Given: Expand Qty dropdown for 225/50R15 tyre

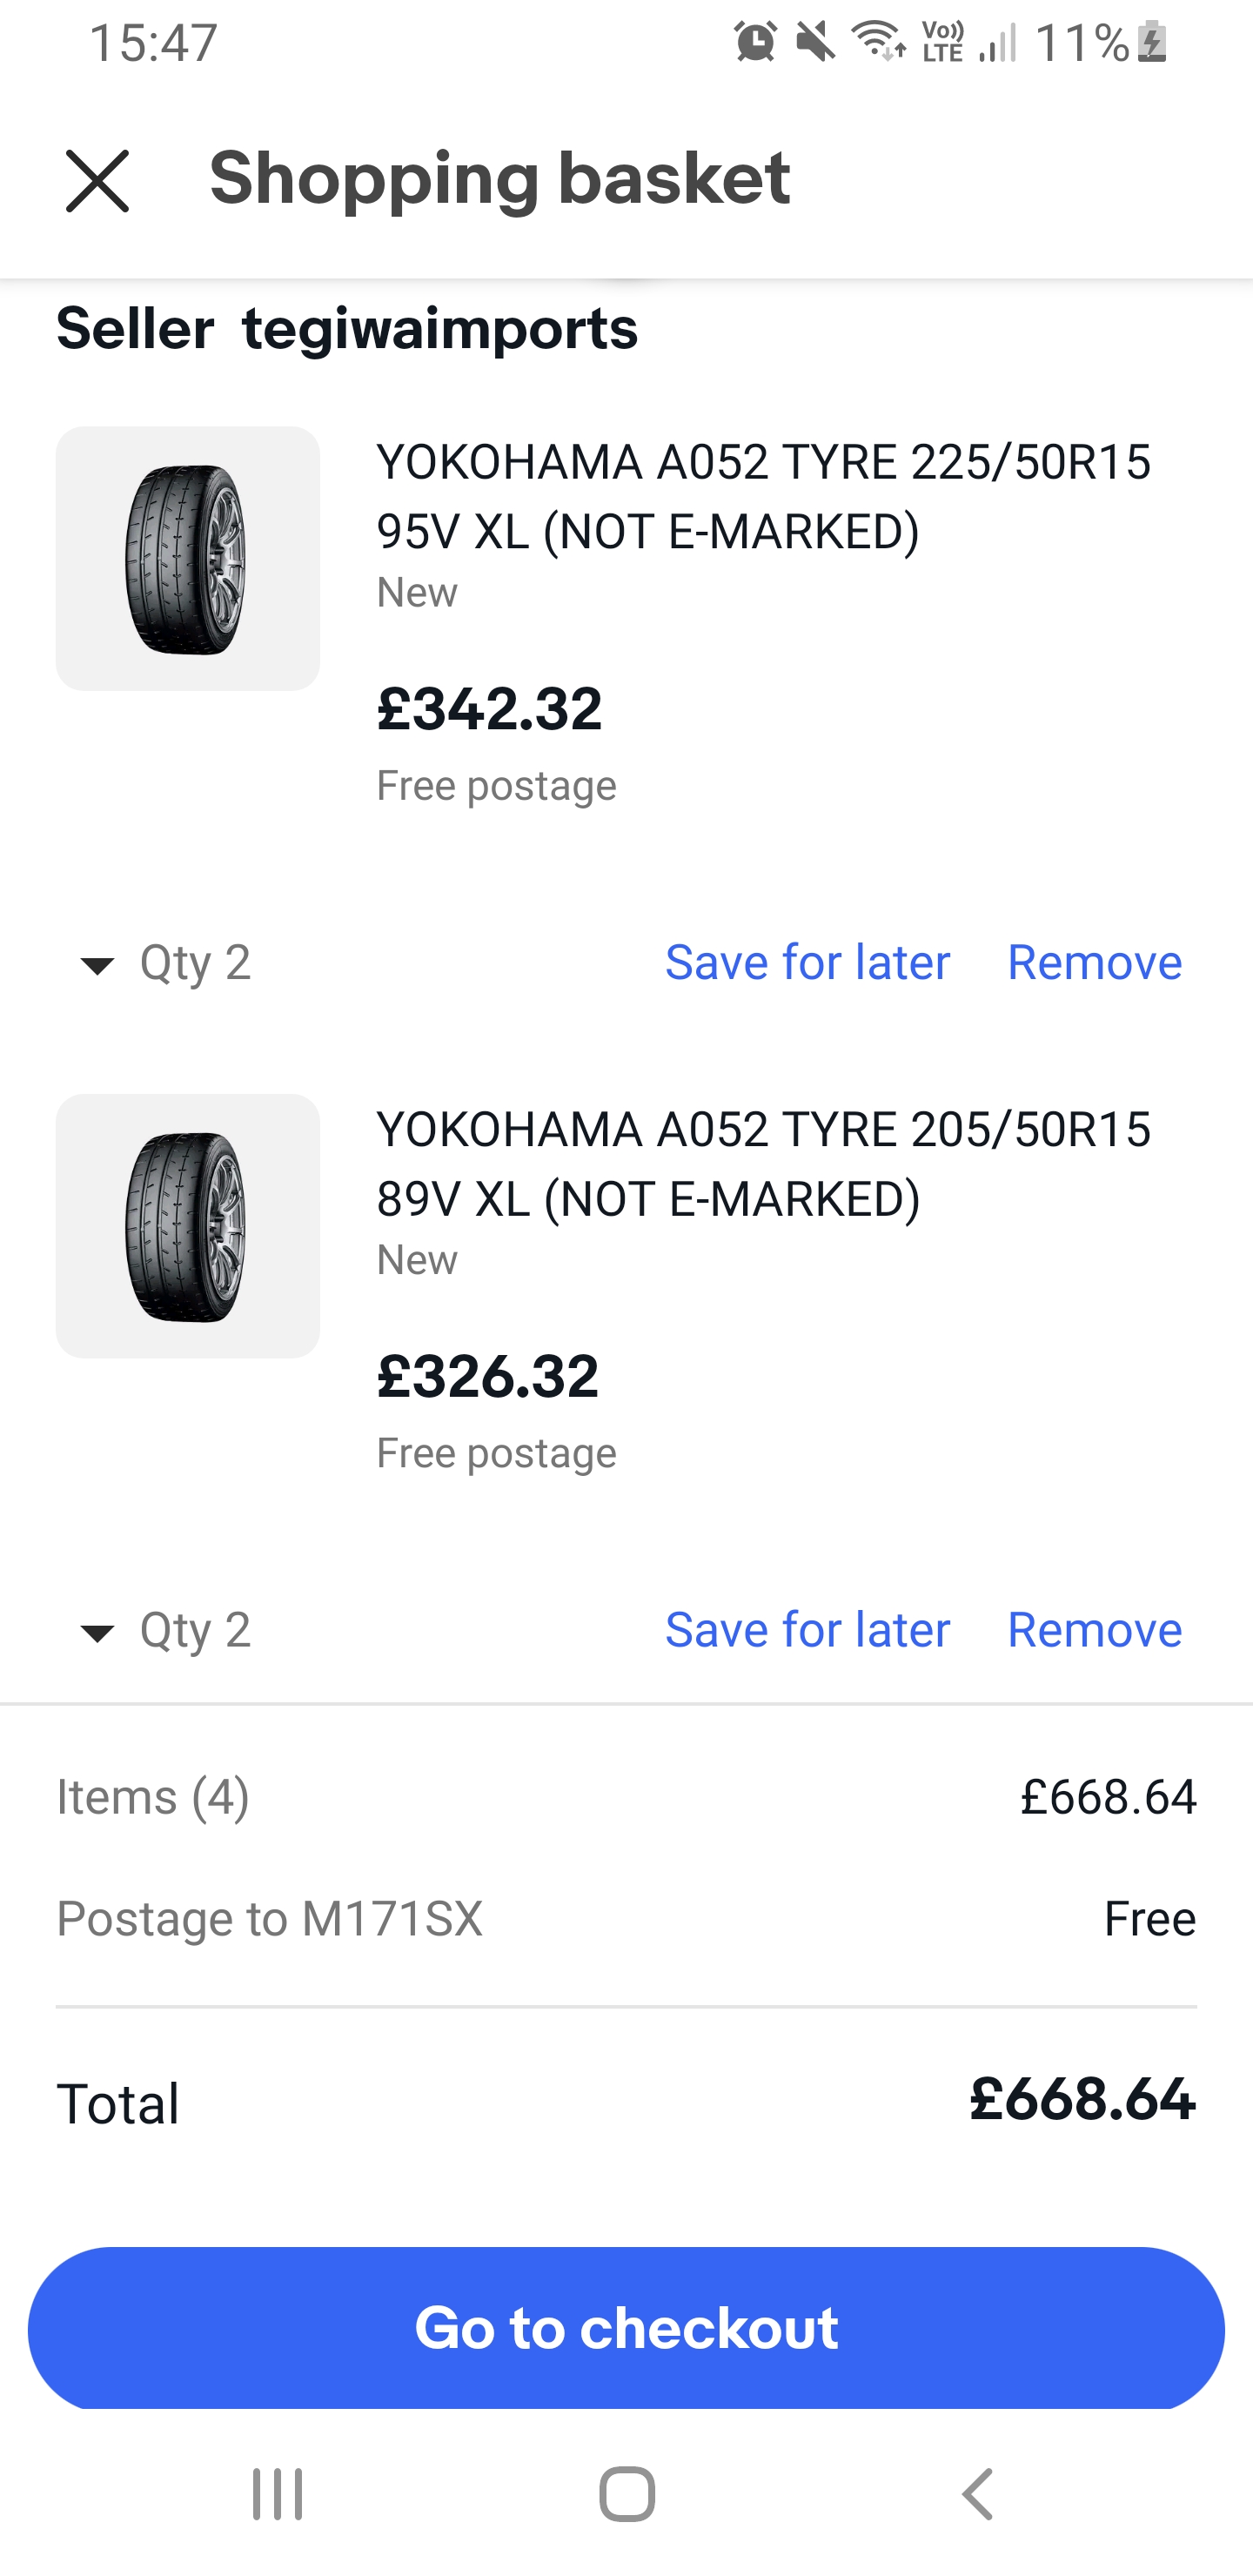Looking at the screenshot, I should 165,963.
